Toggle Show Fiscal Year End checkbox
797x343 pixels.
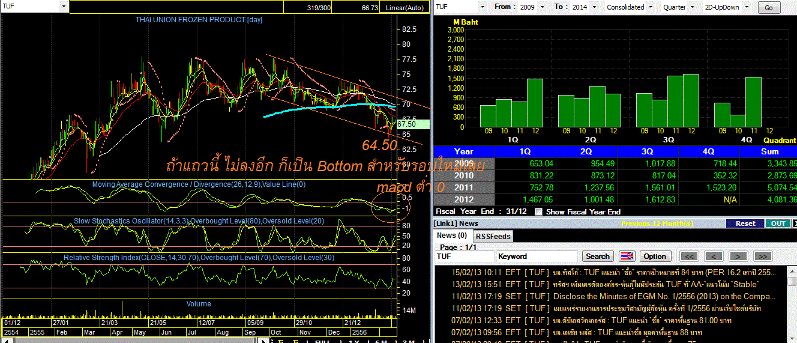[x=538, y=211]
